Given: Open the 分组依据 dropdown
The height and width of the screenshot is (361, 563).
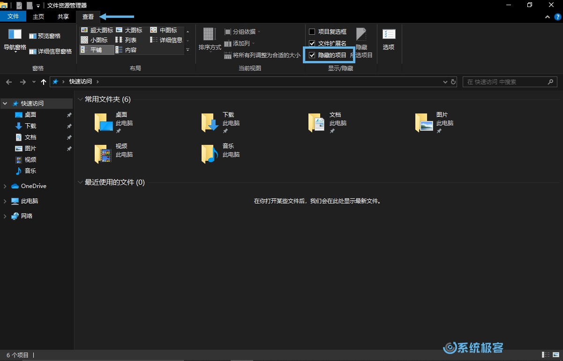Looking at the screenshot, I should click(x=242, y=32).
